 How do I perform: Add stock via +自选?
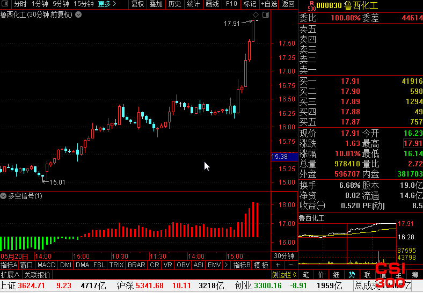[269, 4]
